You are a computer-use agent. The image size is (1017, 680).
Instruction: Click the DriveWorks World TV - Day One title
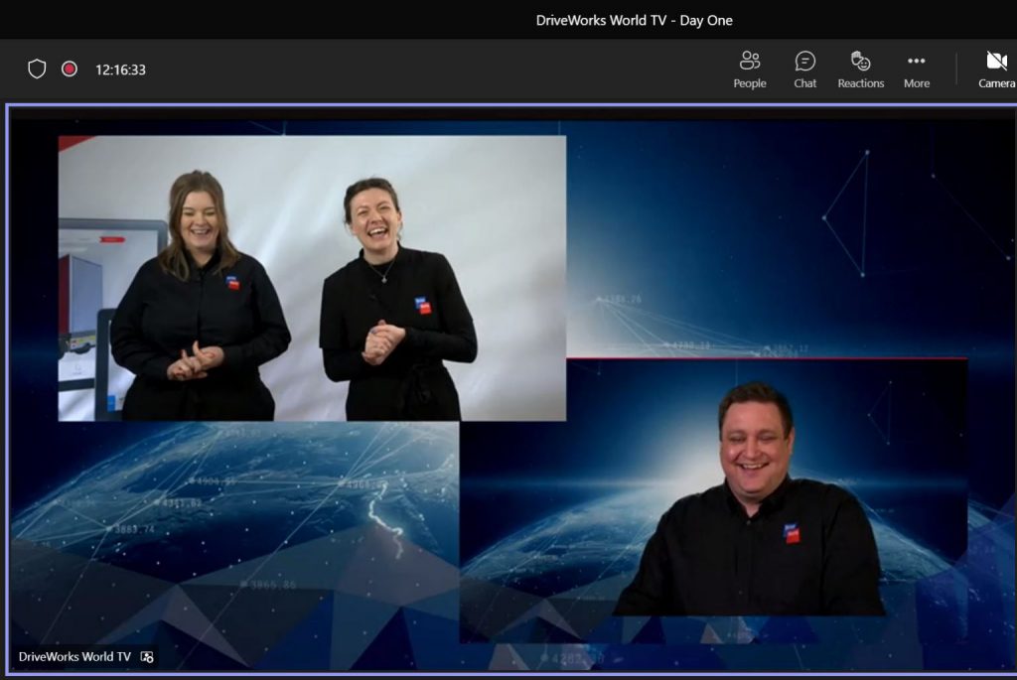[x=635, y=20]
